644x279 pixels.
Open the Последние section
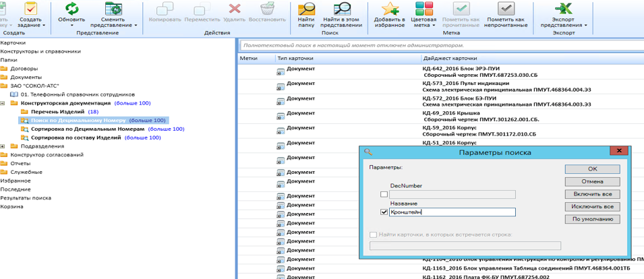click(x=16, y=189)
